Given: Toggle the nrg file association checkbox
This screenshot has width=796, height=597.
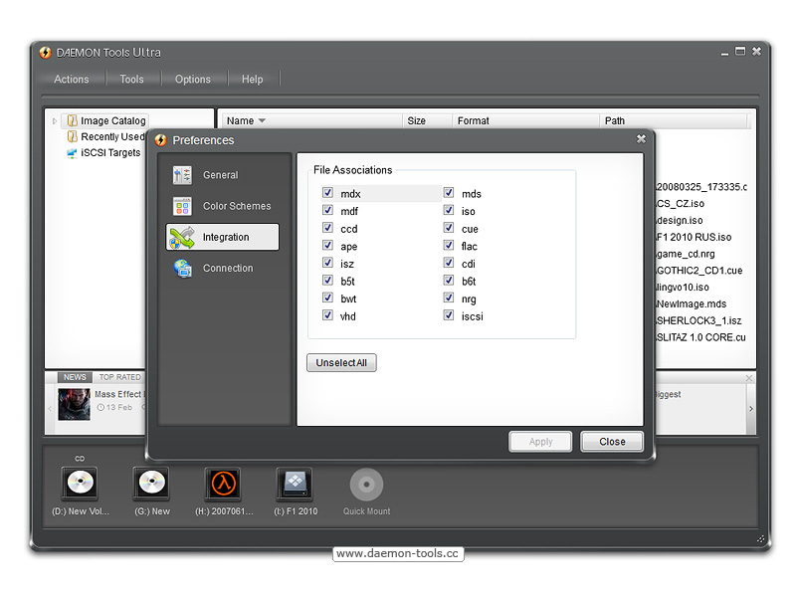Looking at the screenshot, I should 449,298.
